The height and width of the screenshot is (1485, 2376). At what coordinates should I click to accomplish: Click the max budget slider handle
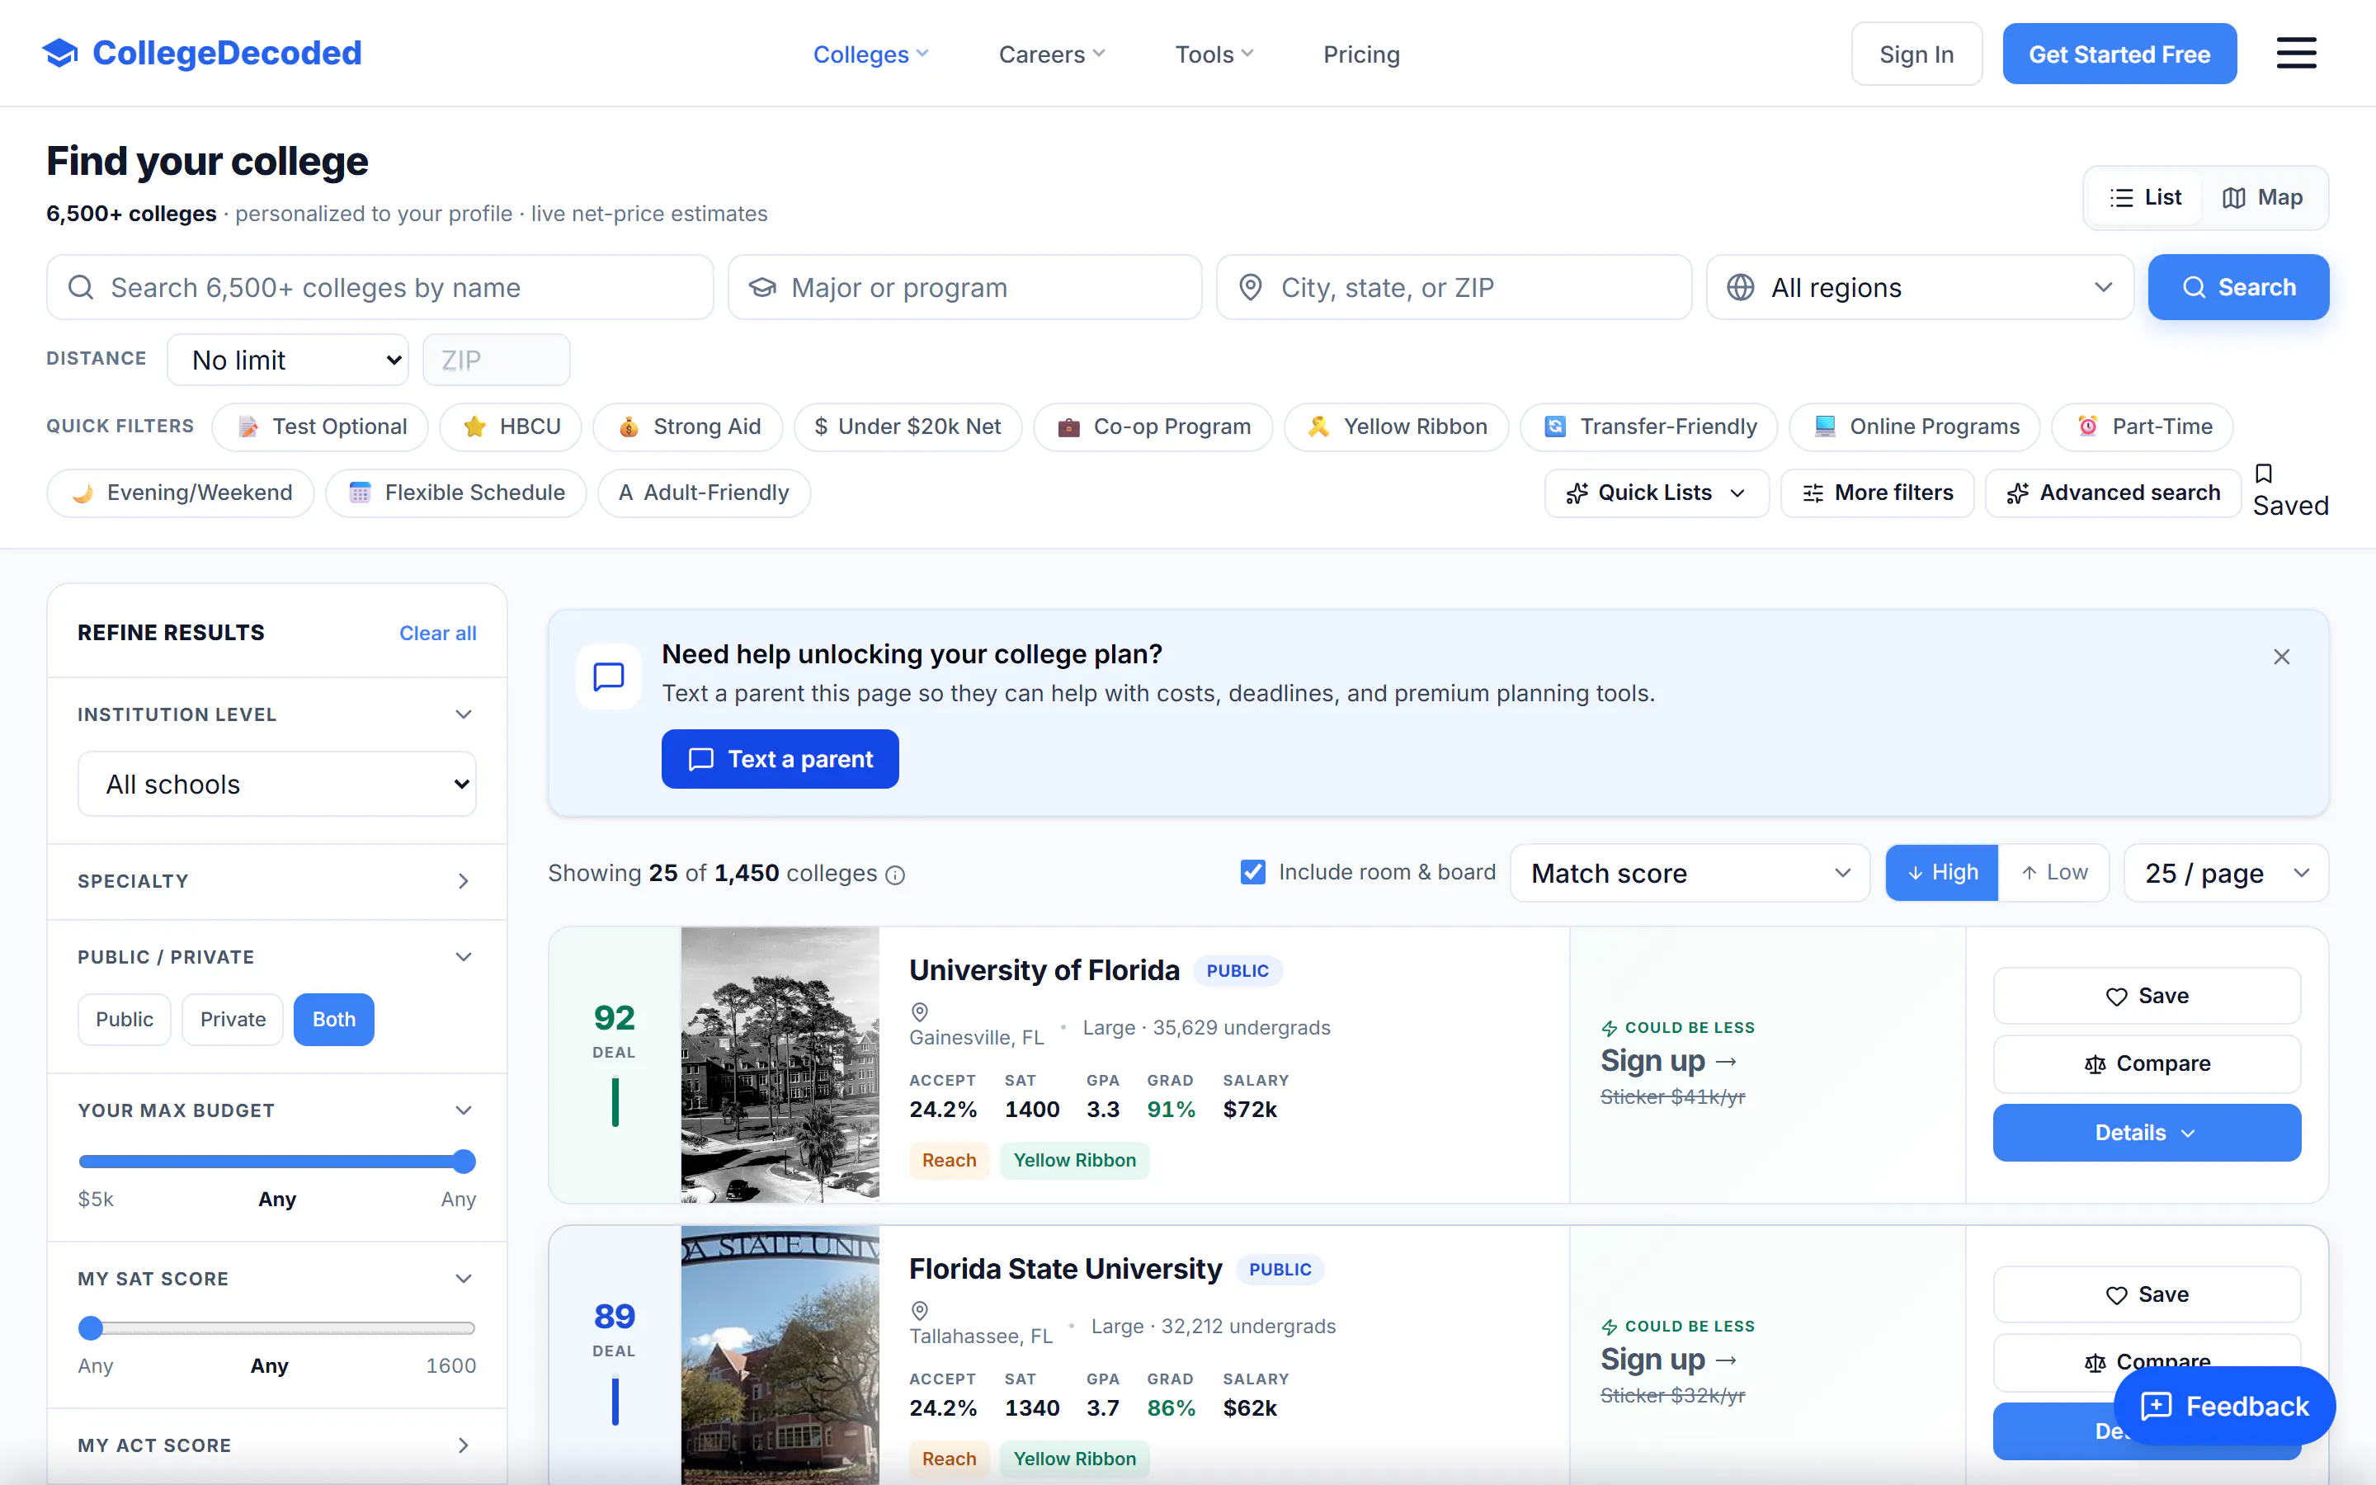[x=464, y=1162]
